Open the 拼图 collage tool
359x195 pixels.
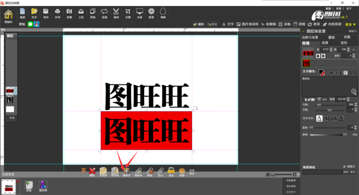point(299,24)
